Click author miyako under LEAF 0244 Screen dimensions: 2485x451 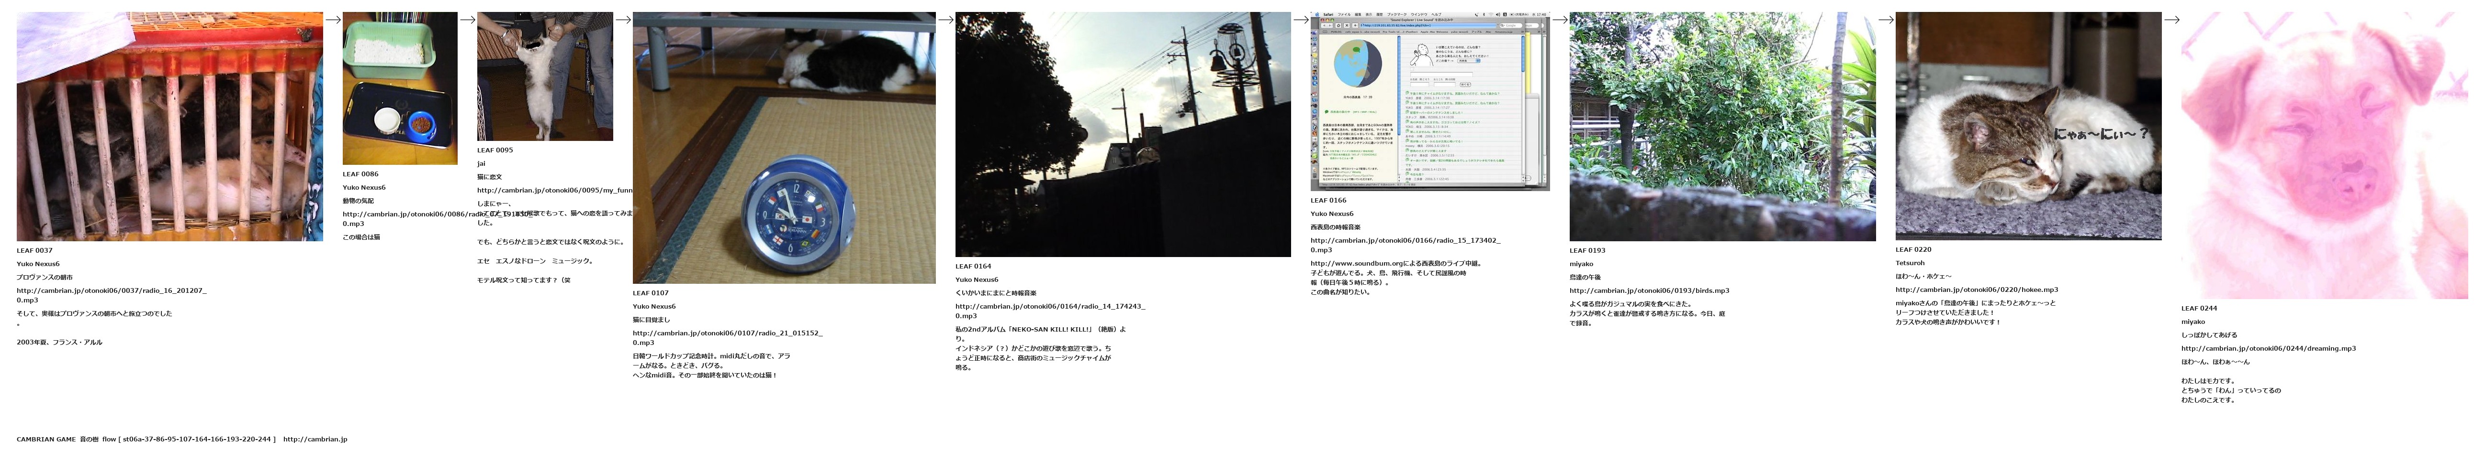2193,322
